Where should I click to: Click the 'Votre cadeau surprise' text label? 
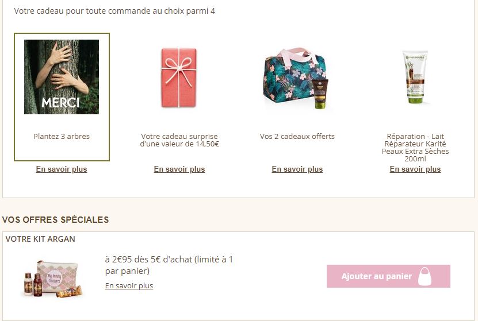[179, 140]
